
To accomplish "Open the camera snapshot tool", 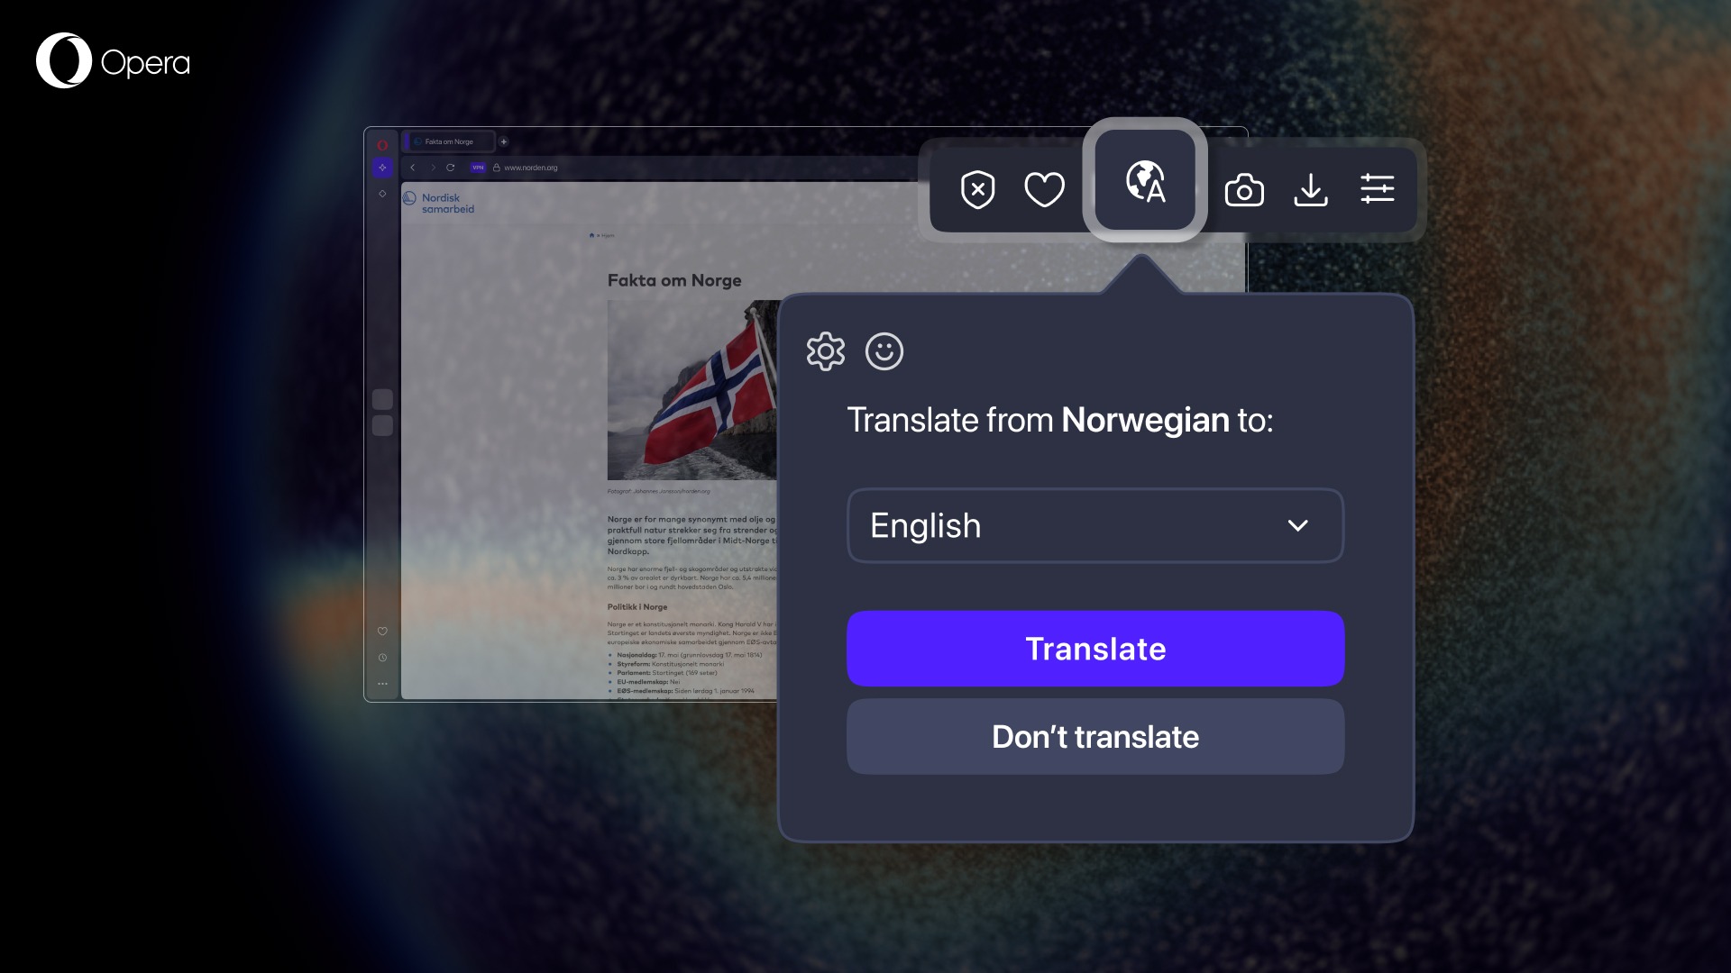I will pos(1244,189).
